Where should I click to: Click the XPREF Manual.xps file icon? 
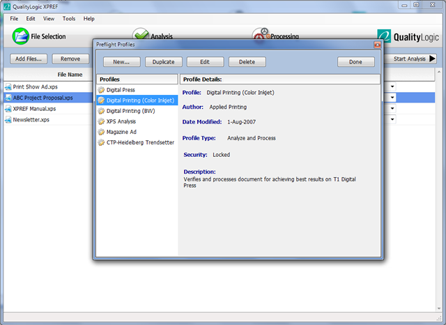pyautogui.click(x=8, y=109)
